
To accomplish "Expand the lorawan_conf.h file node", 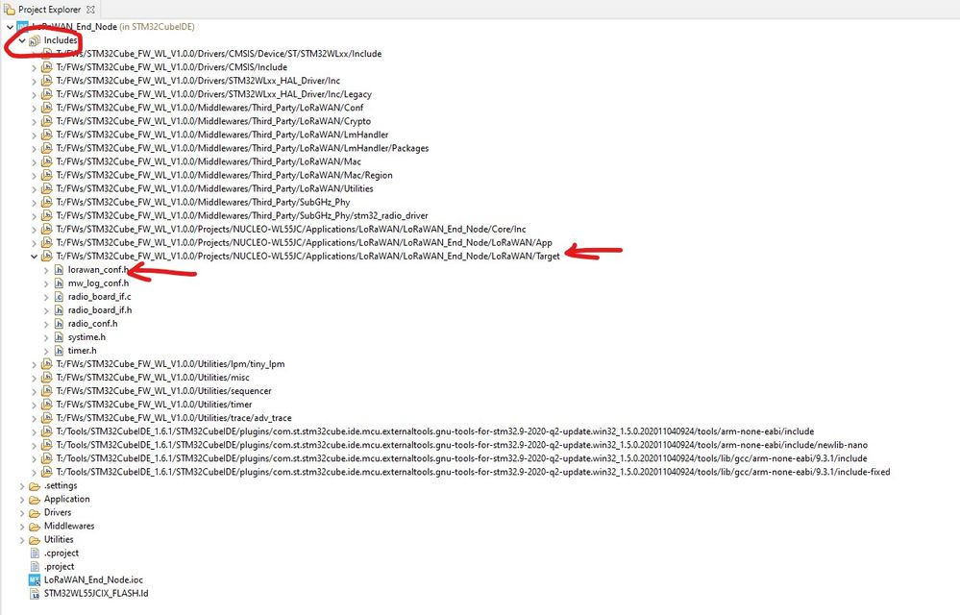I will (x=46, y=270).
